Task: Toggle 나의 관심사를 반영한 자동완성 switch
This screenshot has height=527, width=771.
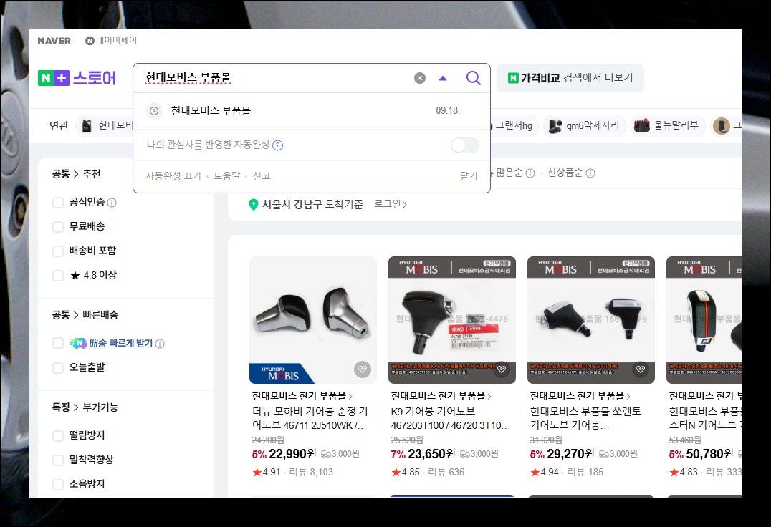Action: coord(464,145)
